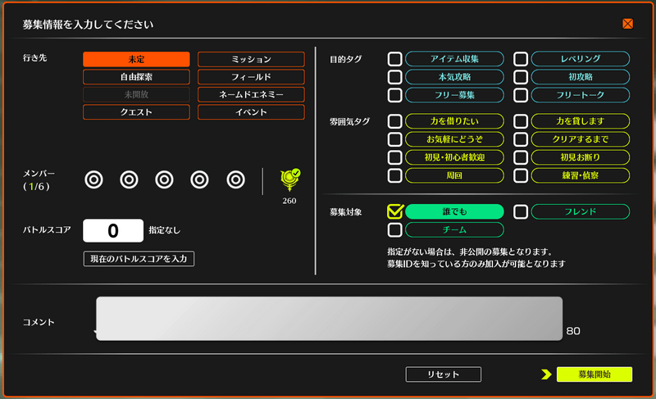The image size is (656, 399).
Task: Choose the フィールド destination
Action: click(x=251, y=77)
